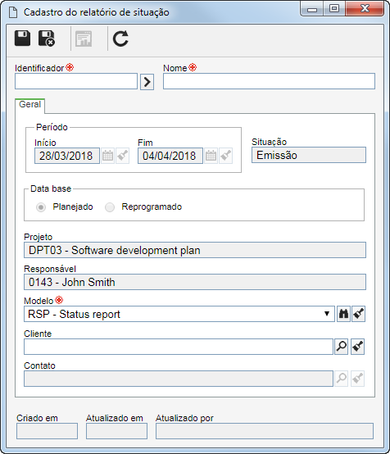This screenshot has width=390, height=454.
Task: Expand the Modelo dropdown arrow
Action: click(x=327, y=314)
